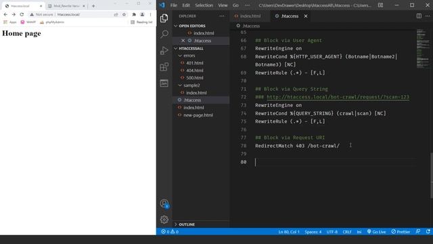Click the editor vertical scrollbar thumb

[x=432, y=175]
